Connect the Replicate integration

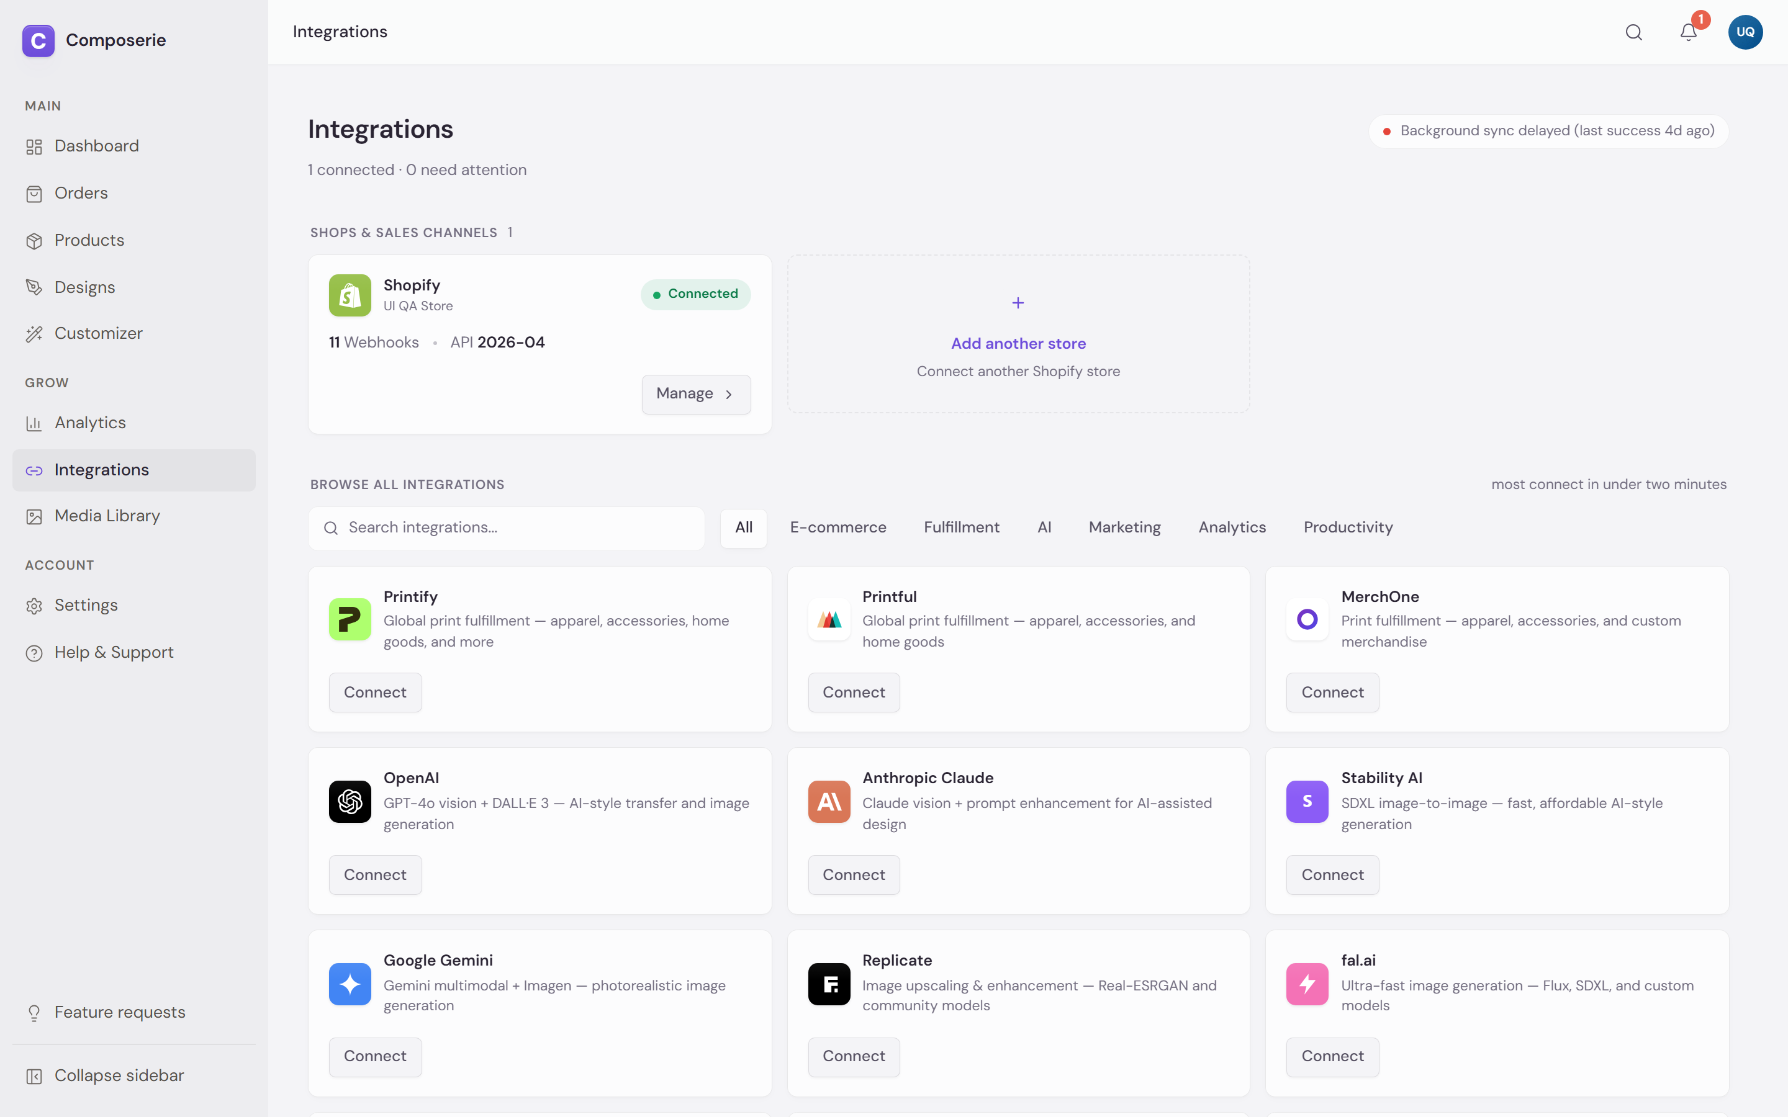(854, 1056)
